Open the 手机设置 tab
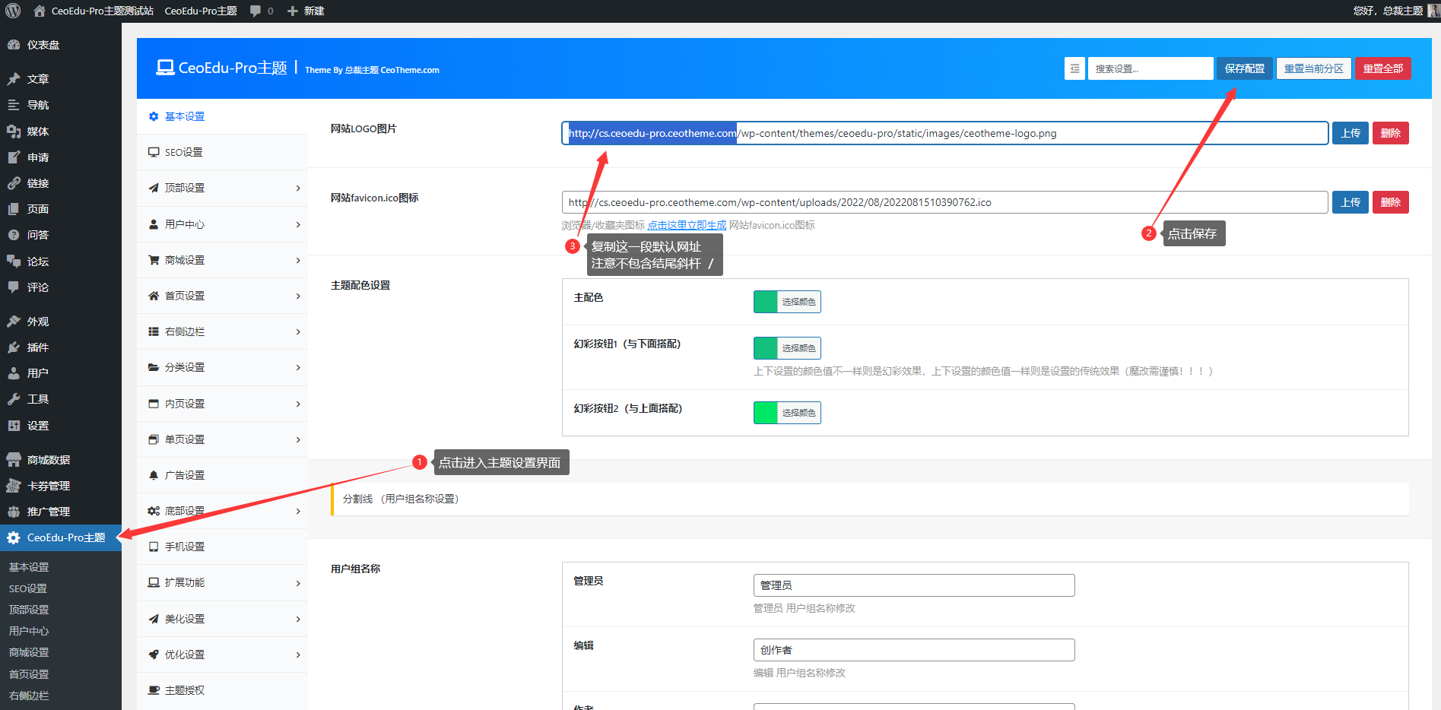 (x=222, y=547)
